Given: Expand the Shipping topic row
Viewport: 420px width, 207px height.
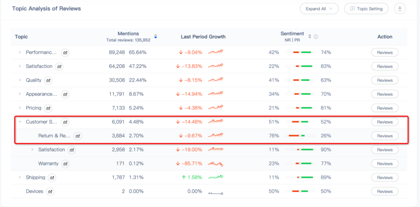Looking at the screenshot, I should [x=20, y=178].
